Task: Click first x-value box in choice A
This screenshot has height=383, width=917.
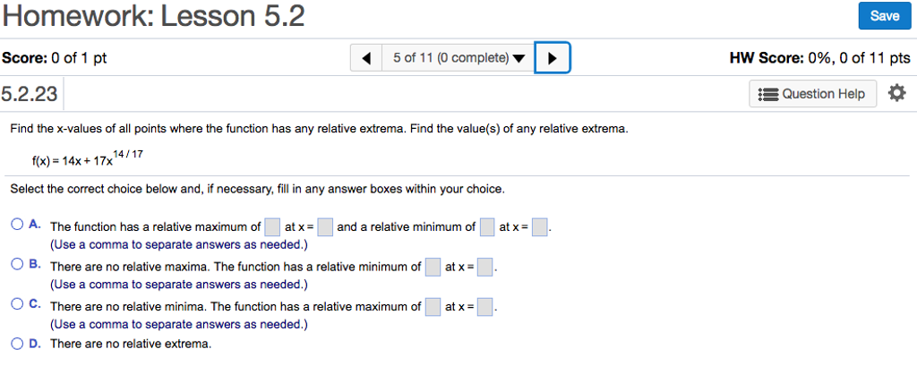Action: click(325, 227)
